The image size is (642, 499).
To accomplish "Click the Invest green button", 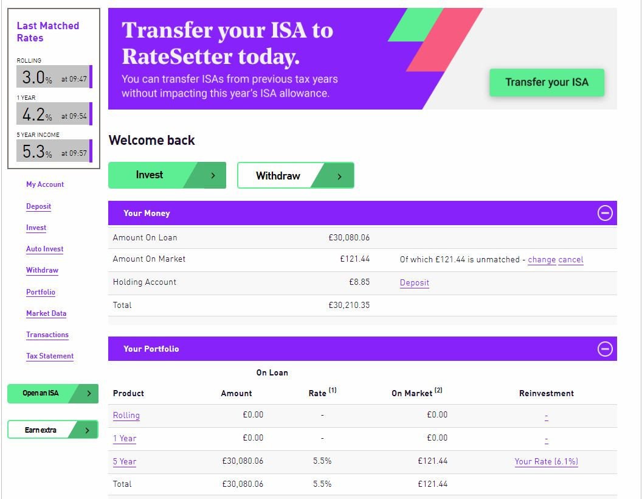I will (167, 175).
